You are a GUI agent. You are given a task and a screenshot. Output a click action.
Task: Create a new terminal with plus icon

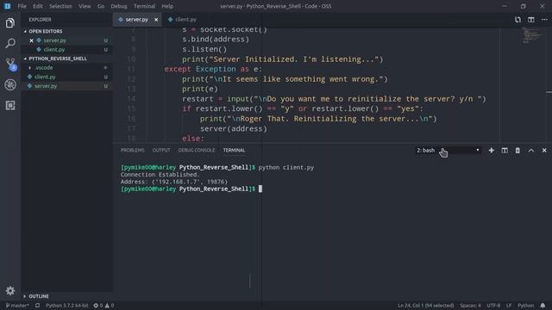tap(491, 151)
